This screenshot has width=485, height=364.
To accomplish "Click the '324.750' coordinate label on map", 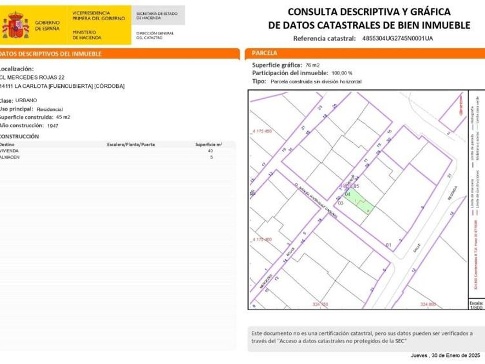I will (x=320, y=304).
